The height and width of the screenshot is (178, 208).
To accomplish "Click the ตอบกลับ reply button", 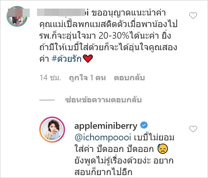I will [129, 78].
